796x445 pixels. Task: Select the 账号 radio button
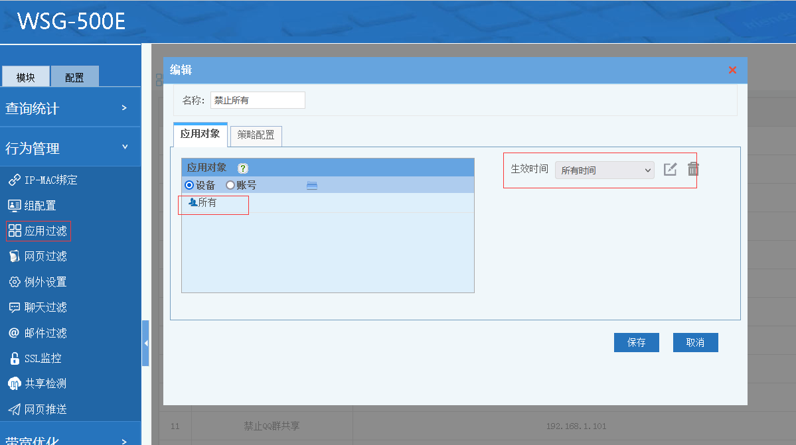click(230, 185)
